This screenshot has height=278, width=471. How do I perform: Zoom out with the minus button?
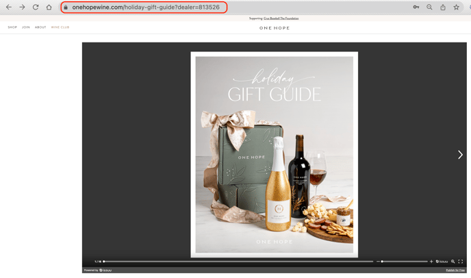pyautogui.click(x=378, y=262)
